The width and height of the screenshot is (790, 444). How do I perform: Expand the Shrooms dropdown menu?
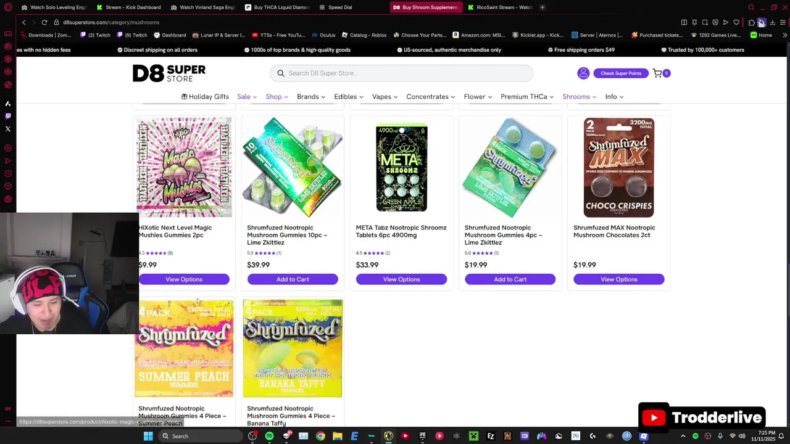[580, 97]
